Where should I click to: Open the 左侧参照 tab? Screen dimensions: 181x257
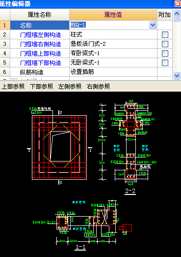click(70, 87)
